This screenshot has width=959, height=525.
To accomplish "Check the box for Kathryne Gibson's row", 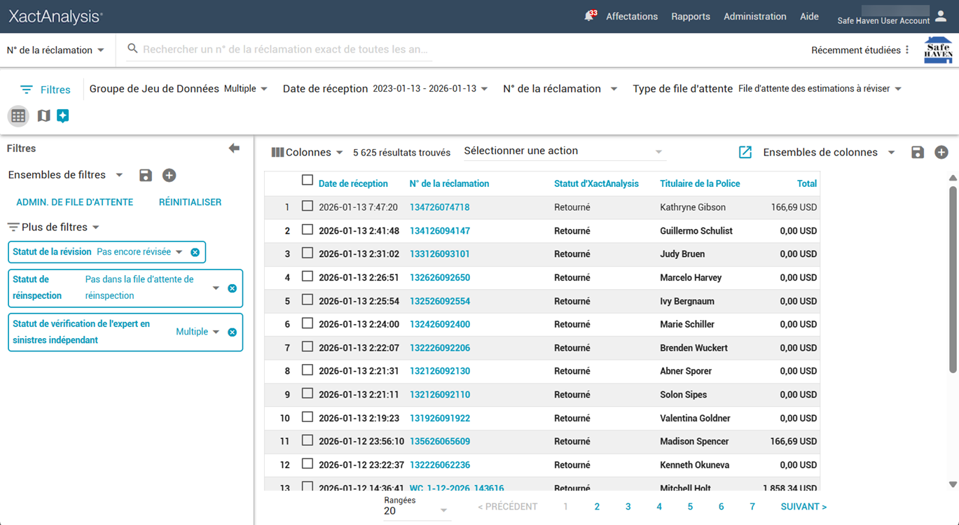I will (307, 206).
